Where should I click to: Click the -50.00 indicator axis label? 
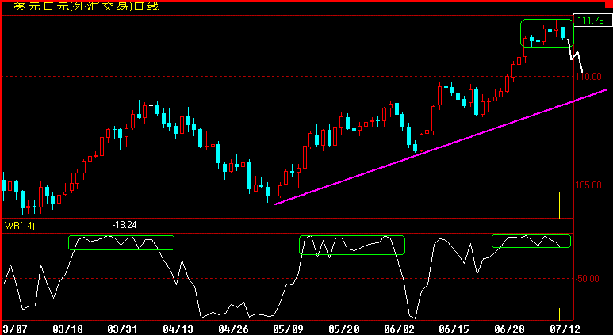pyautogui.click(x=587, y=279)
